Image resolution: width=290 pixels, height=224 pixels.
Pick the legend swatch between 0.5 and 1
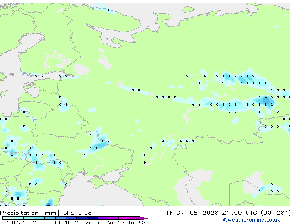tap(18, 218)
